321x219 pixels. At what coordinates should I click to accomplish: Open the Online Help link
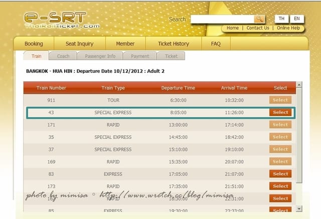tap(288, 28)
